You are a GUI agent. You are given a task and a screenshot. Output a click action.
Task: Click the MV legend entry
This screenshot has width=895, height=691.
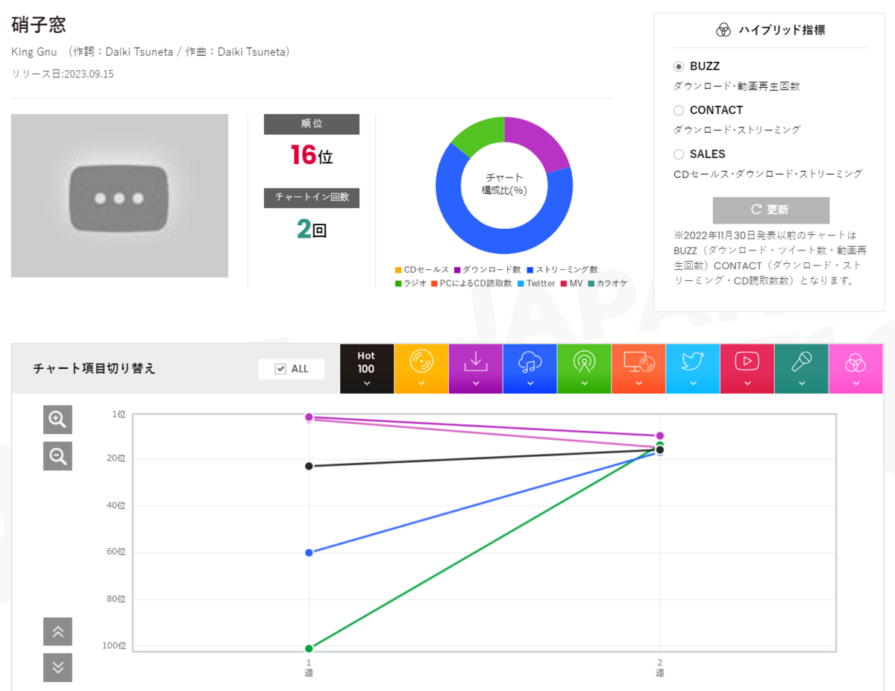[x=571, y=283]
